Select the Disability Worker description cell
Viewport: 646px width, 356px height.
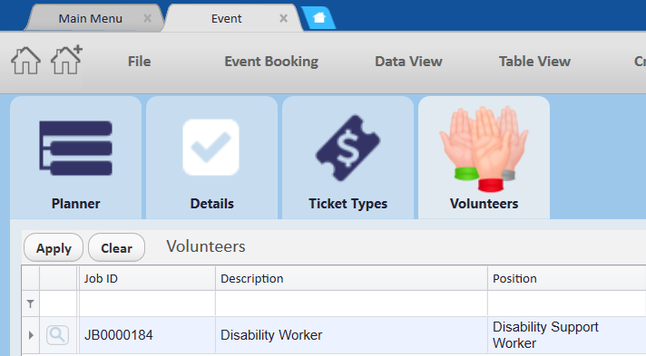click(351, 335)
